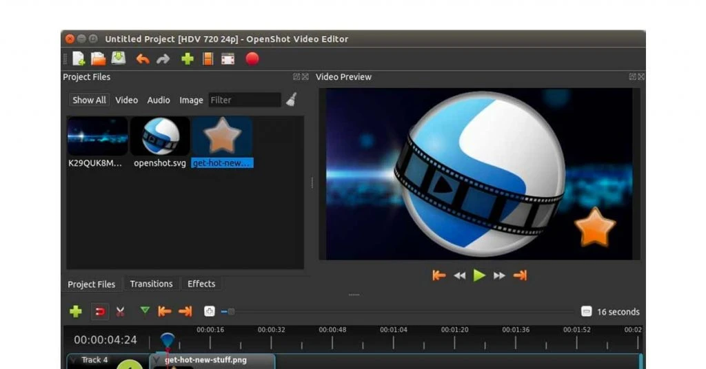Image resolution: width=706 pixels, height=369 pixels.
Task: Switch to the Transitions tab
Action: click(x=151, y=284)
